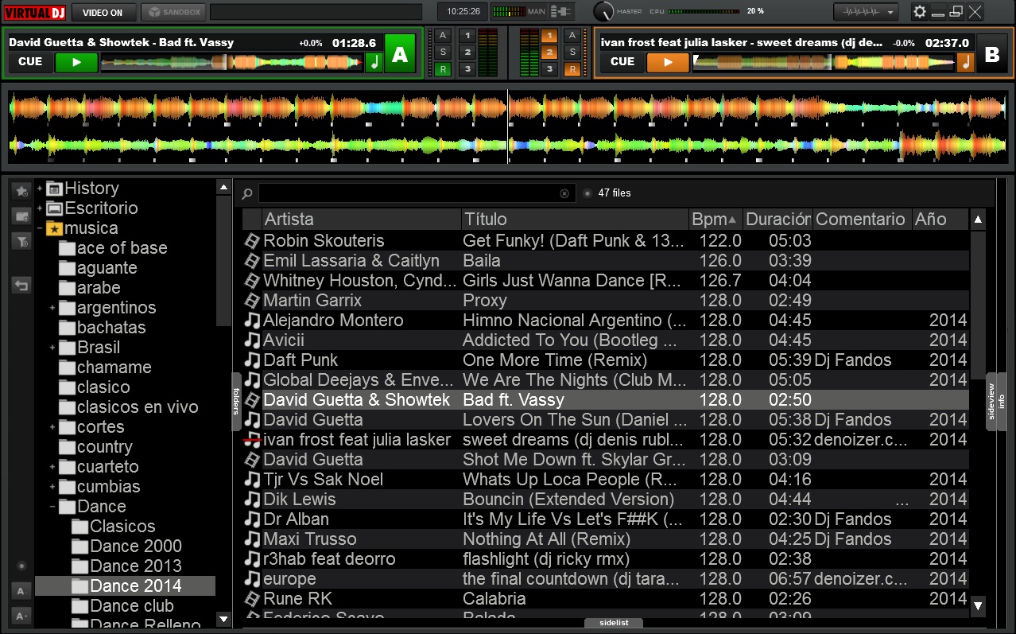Open search options dot icon

point(587,193)
